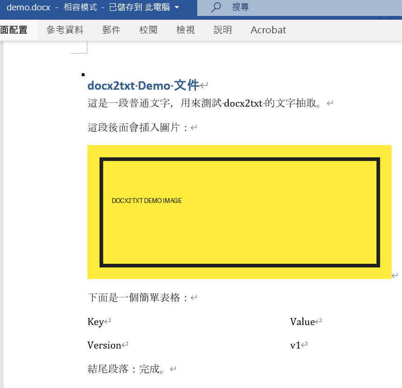
Task: Open the 面配置 layout tab
Action: [x=14, y=30]
